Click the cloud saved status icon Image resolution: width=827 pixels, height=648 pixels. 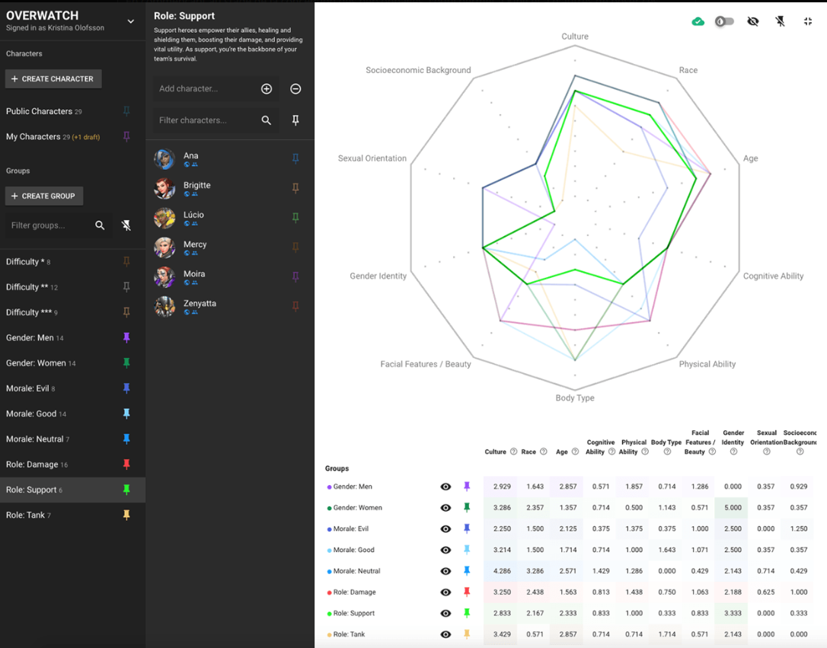point(698,21)
